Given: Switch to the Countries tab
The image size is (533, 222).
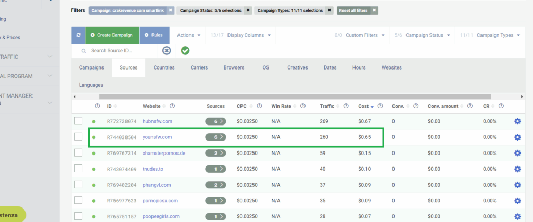Looking at the screenshot, I should click(164, 67).
